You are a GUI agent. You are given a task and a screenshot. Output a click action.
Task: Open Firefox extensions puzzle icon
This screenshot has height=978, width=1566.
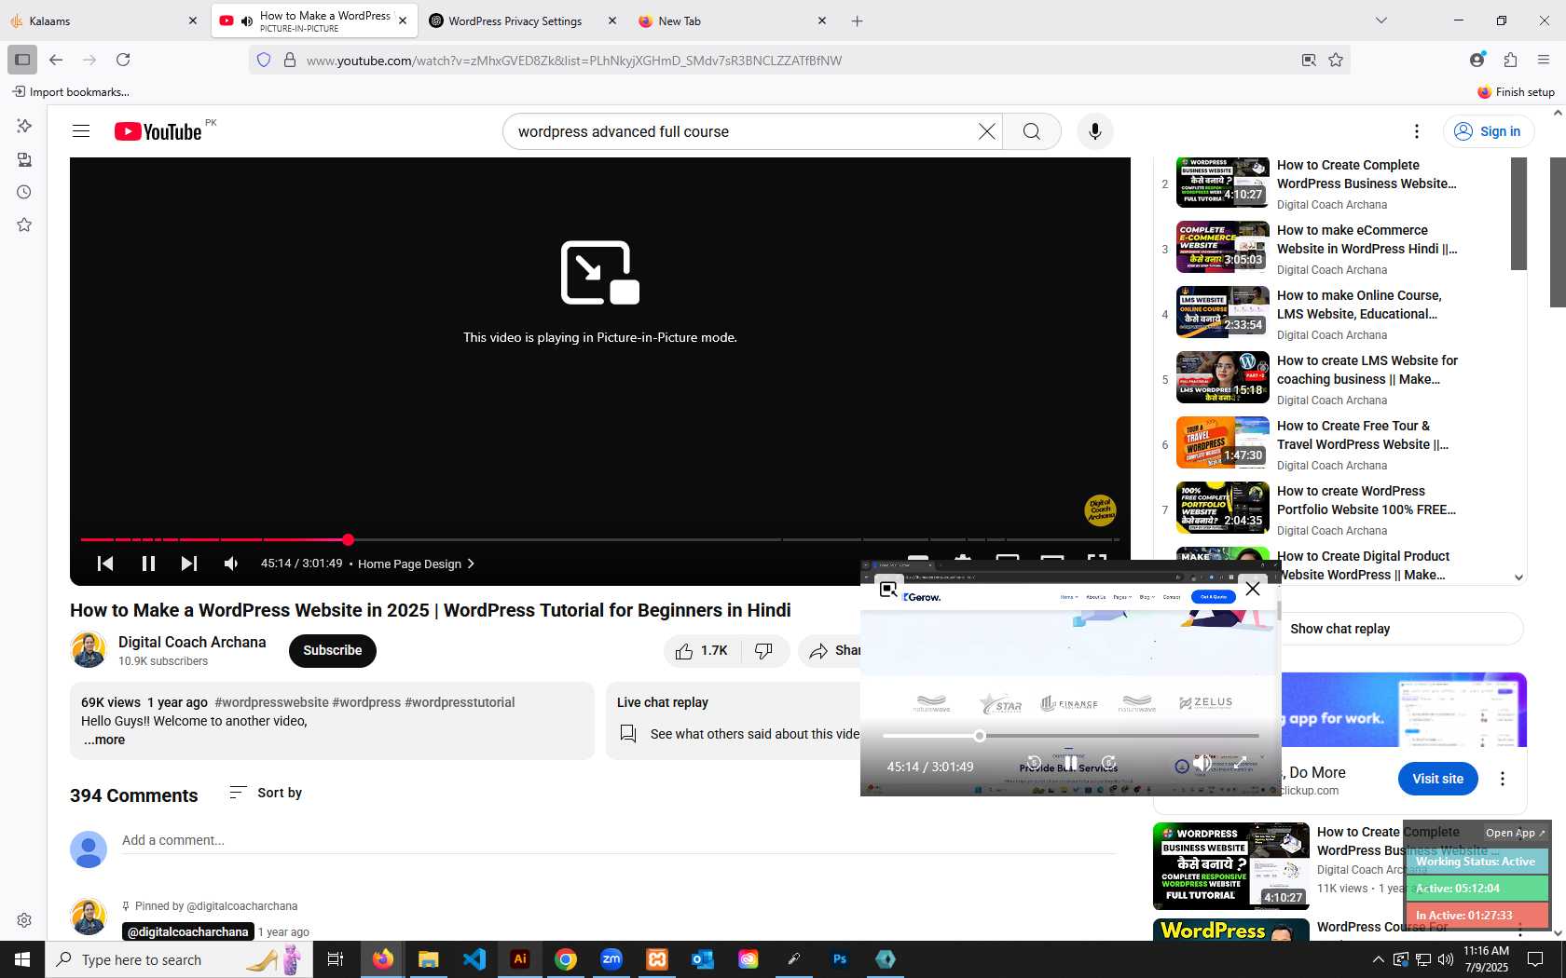click(x=1510, y=60)
